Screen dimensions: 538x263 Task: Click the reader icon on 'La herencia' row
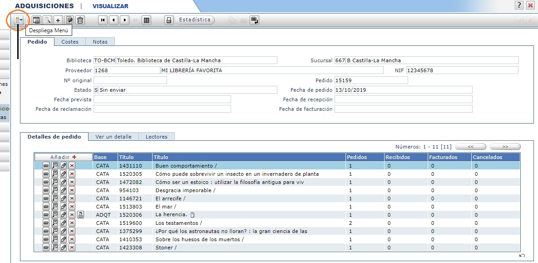click(x=80, y=215)
